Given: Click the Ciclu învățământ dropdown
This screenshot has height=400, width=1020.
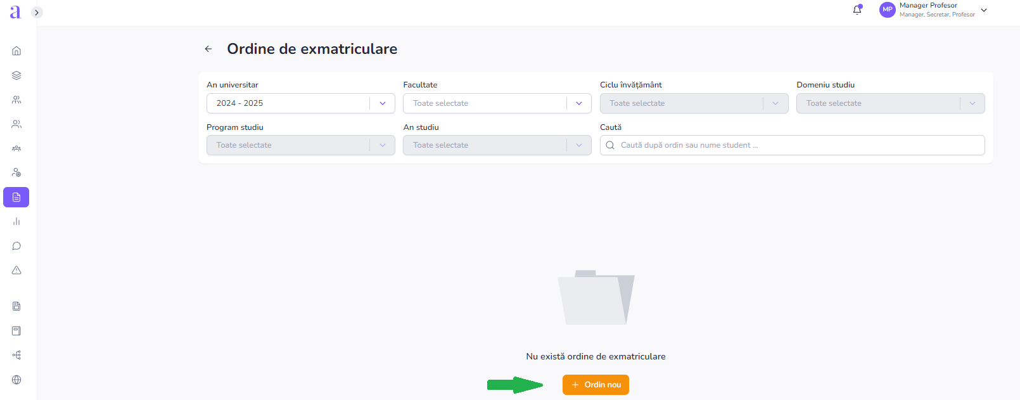Looking at the screenshot, I should coord(694,103).
